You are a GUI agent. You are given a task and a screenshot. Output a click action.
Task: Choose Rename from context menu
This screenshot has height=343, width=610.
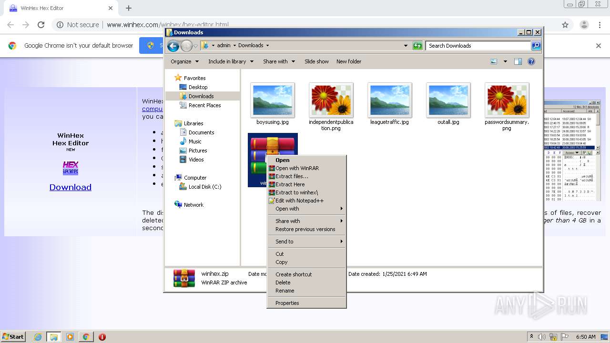(x=306, y=291)
